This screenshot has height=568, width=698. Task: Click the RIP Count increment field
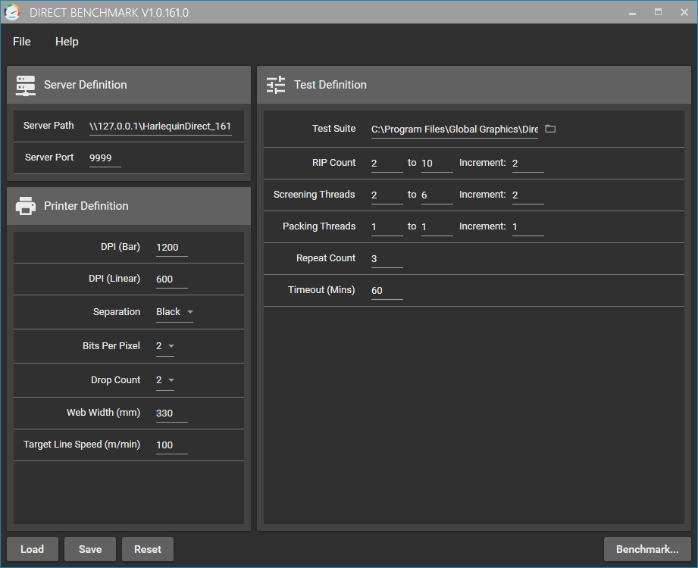click(527, 164)
